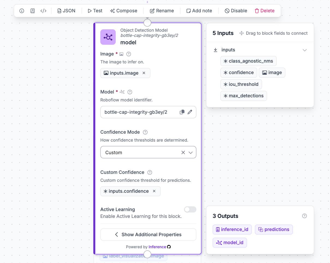Click the bottom connector node of block

click(x=147, y=254)
